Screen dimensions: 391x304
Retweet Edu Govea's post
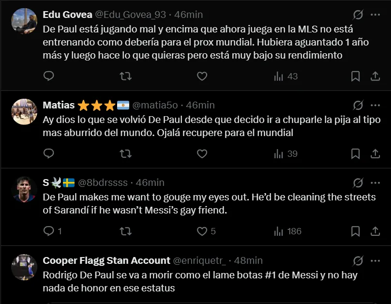[125, 76]
